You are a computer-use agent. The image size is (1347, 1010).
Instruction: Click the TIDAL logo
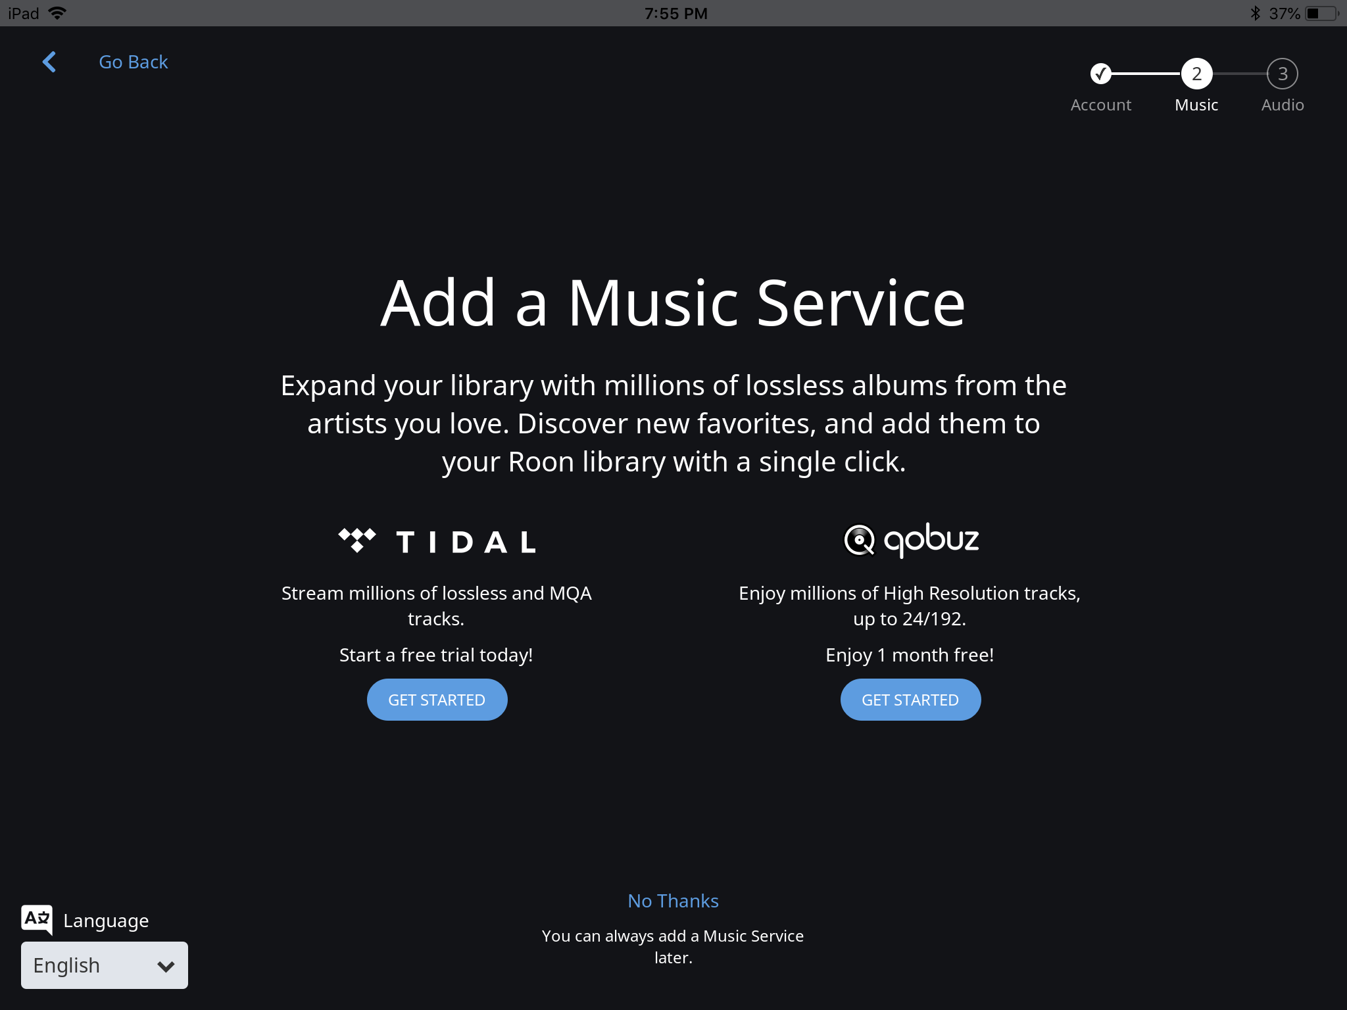click(437, 541)
